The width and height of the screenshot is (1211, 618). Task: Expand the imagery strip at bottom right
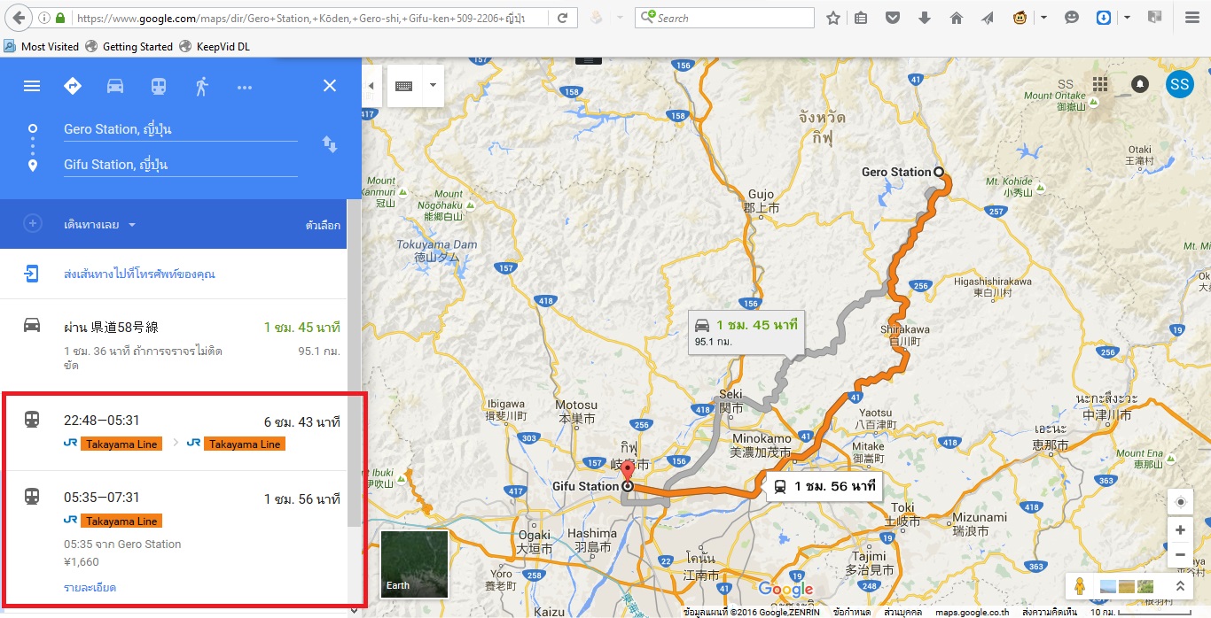(x=1180, y=586)
